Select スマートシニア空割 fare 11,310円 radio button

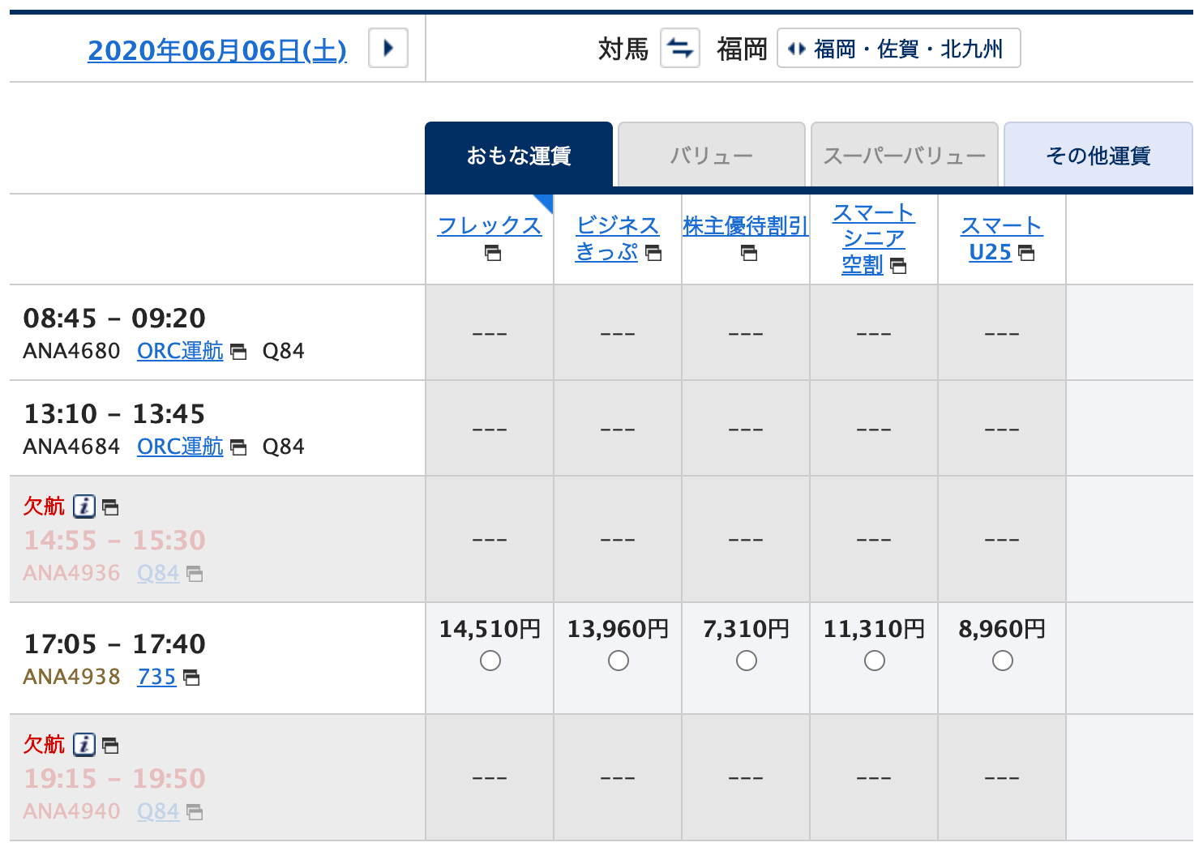click(x=875, y=661)
